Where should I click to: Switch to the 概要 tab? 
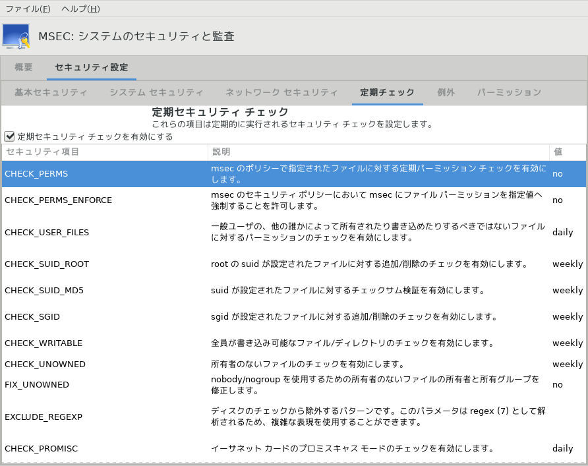pos(24,67)
